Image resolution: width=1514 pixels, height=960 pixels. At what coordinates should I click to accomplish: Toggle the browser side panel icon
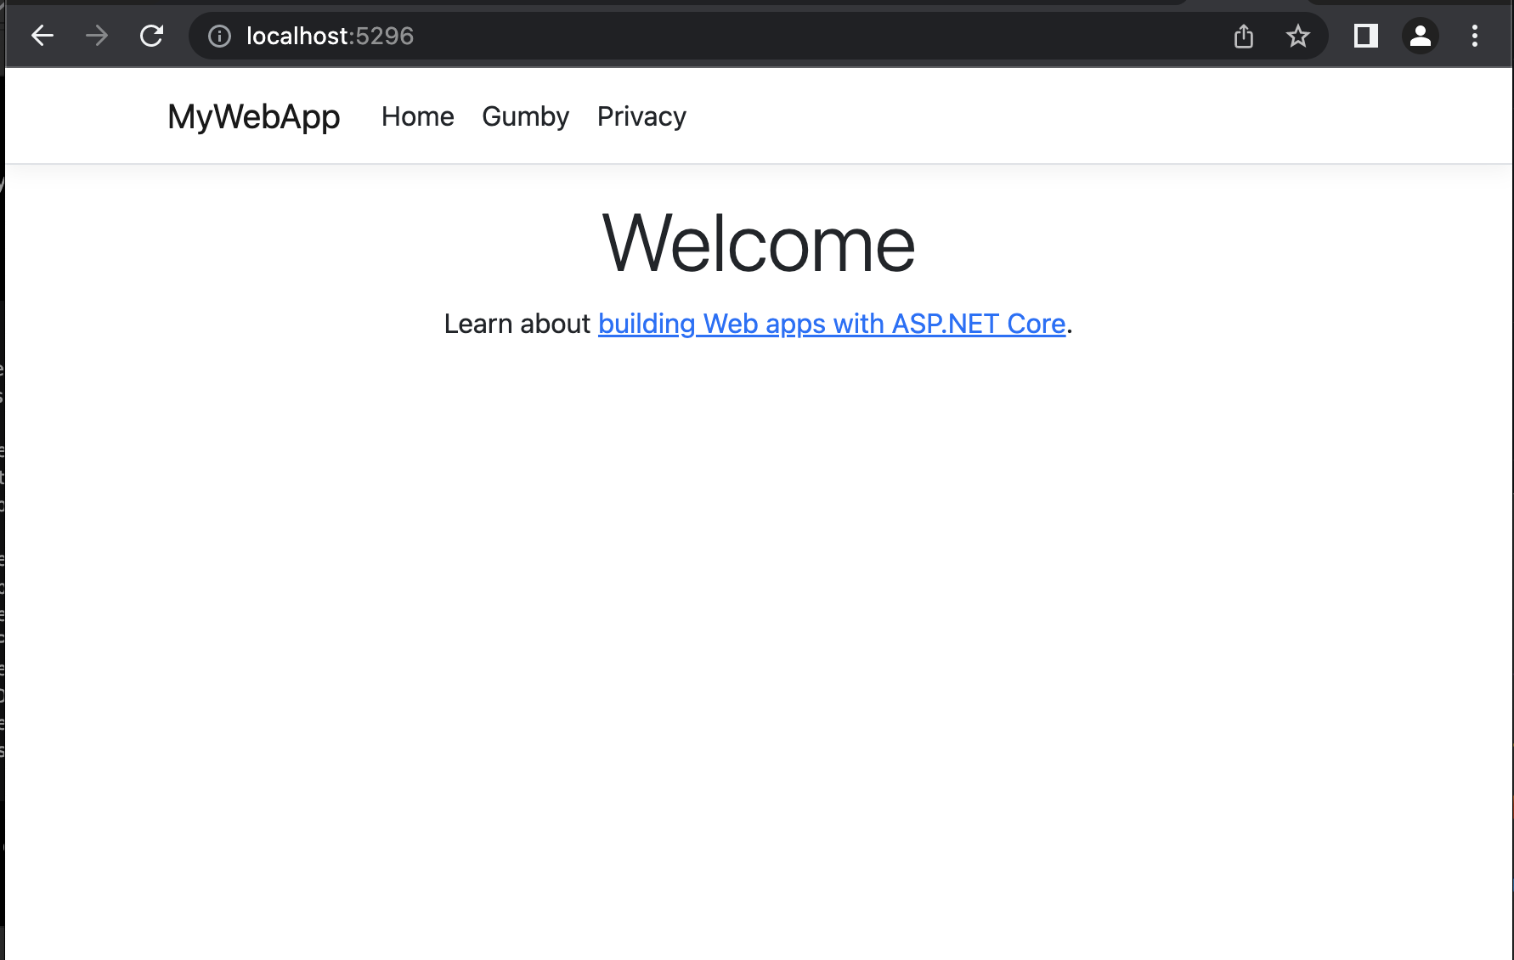(1366, 36)
